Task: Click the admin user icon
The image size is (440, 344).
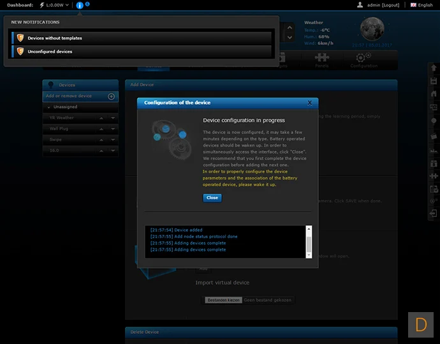Action: point(360,4)
